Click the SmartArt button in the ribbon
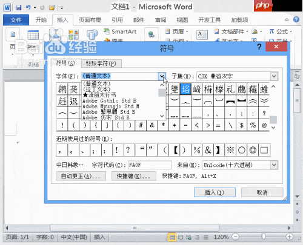The image size is (303, 245). 120,31
